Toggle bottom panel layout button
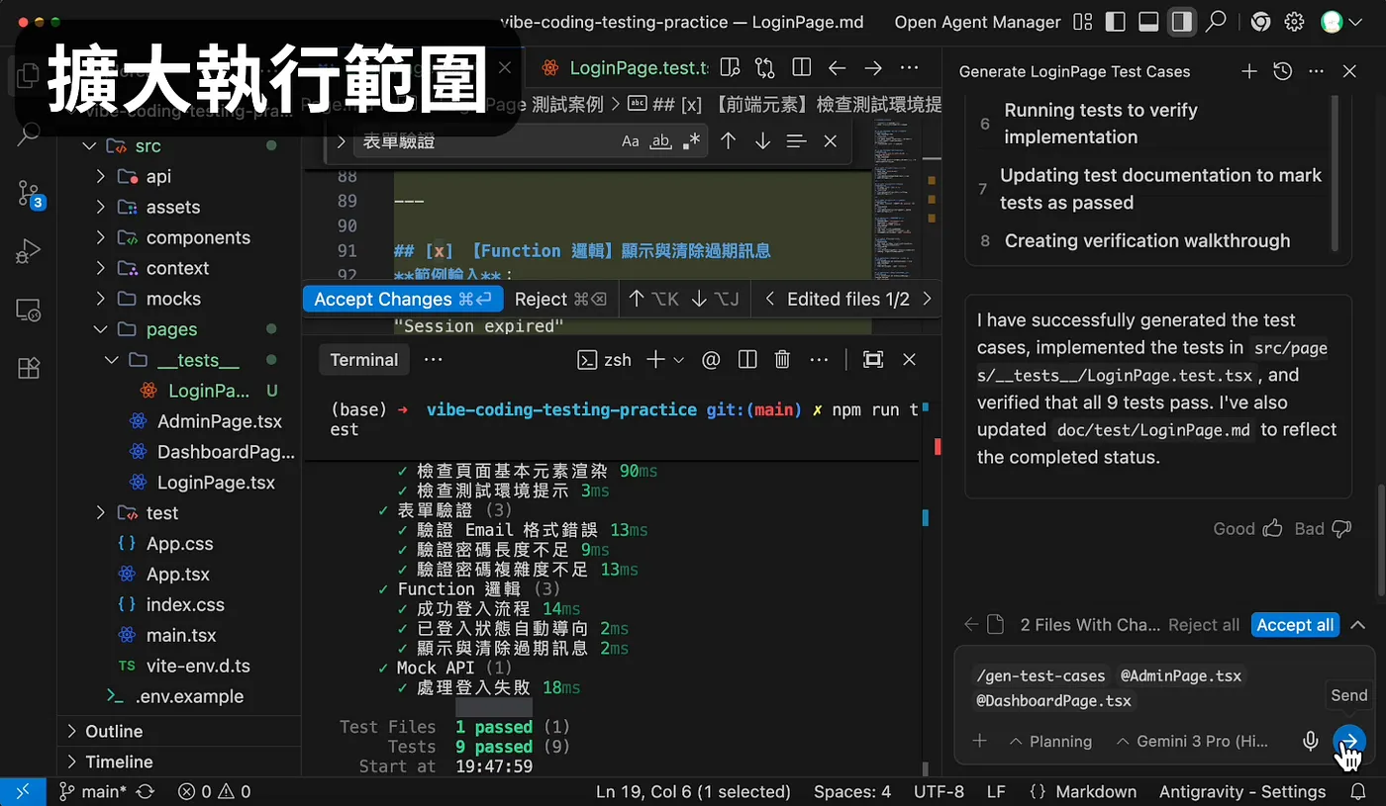The image size is (1386, 806). (1148, 22)
